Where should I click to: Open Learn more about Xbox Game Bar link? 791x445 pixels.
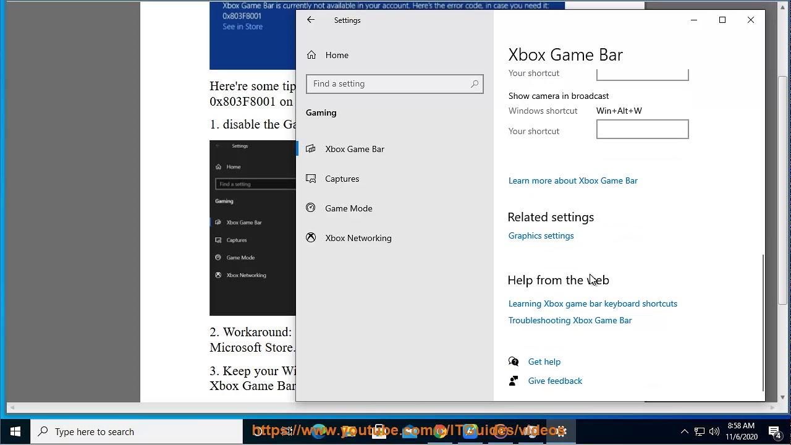point(573,180)
